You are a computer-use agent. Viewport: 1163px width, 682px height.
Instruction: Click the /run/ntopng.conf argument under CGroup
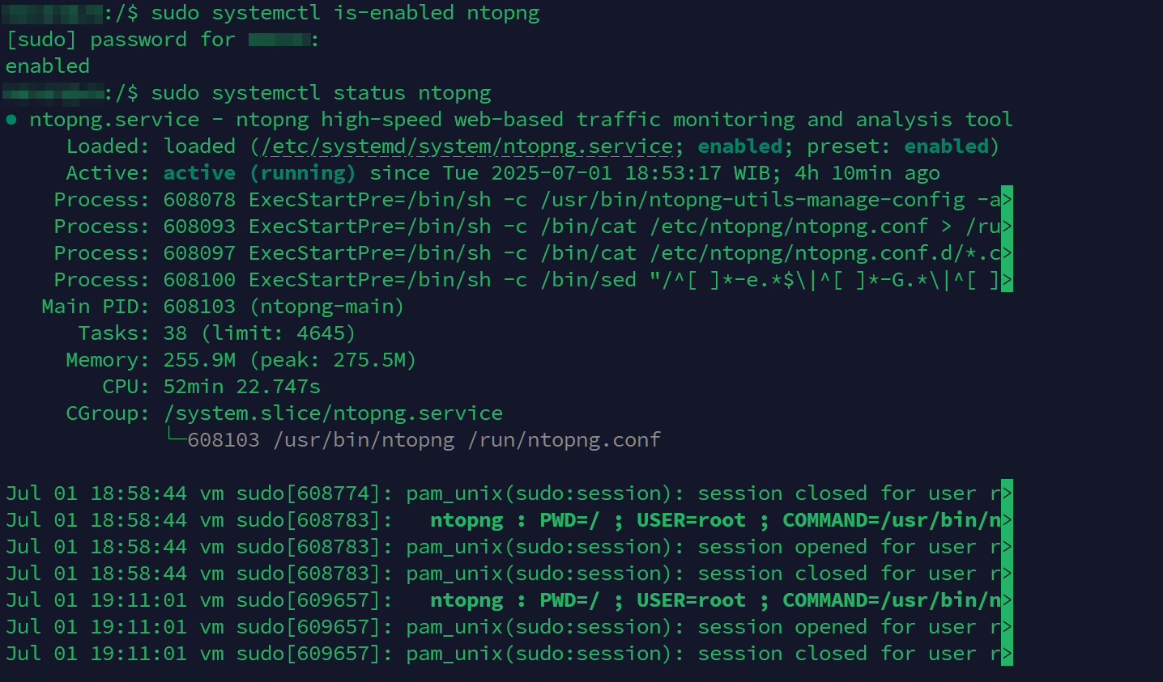(x=564, y=440)
